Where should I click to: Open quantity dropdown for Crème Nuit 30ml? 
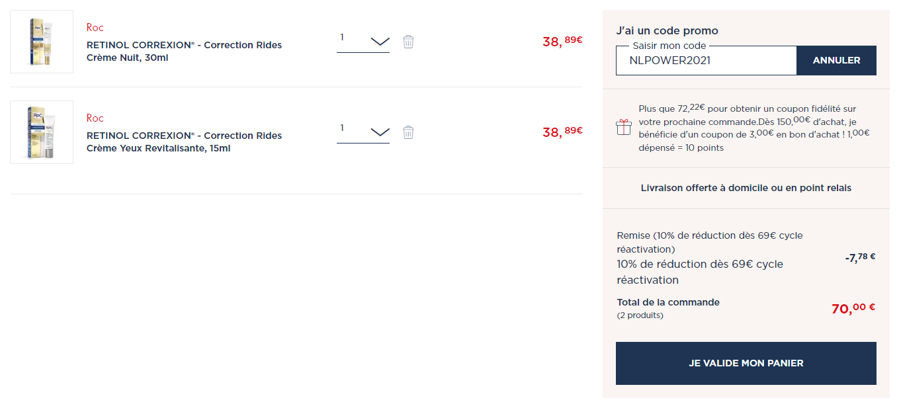pyautogui.click(x=363, y=40)
